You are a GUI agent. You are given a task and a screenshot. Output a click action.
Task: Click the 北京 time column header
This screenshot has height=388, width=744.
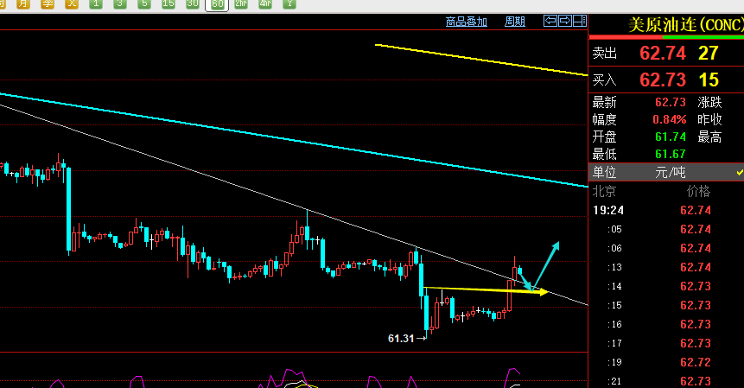[604, 191]
